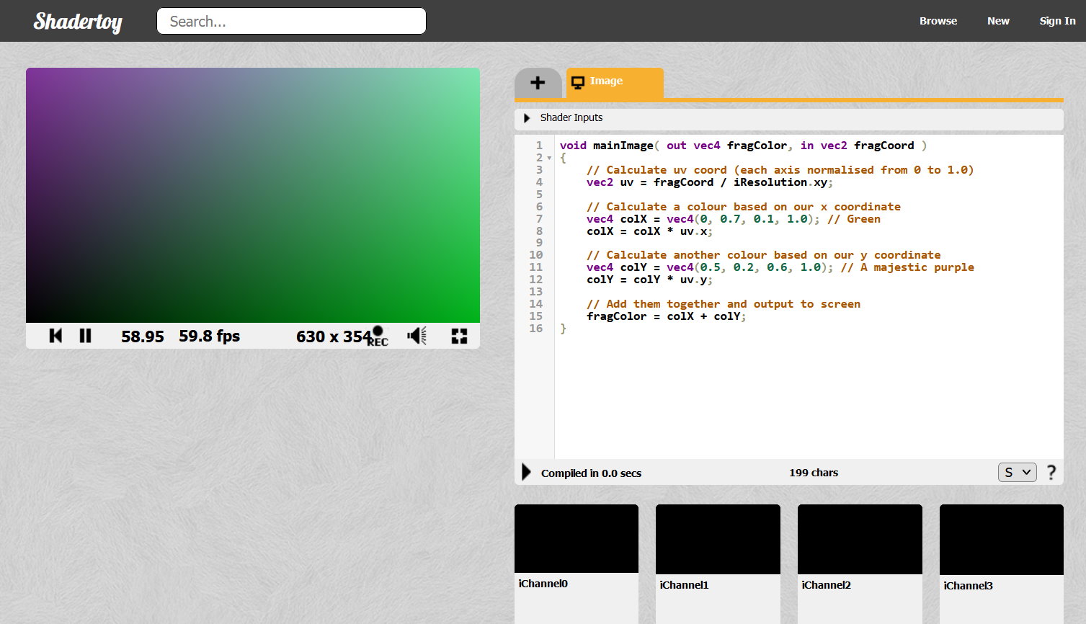Start recording with the REC icon
Image resolution: width=1086 pixels, height=624 pixels.
[x=378, y=336]
